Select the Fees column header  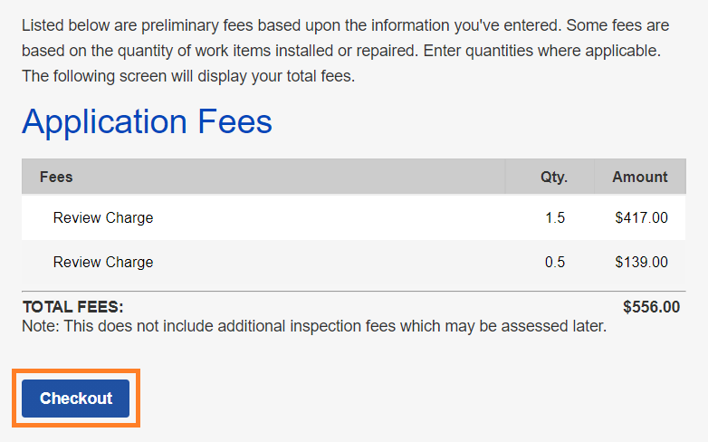56,177
